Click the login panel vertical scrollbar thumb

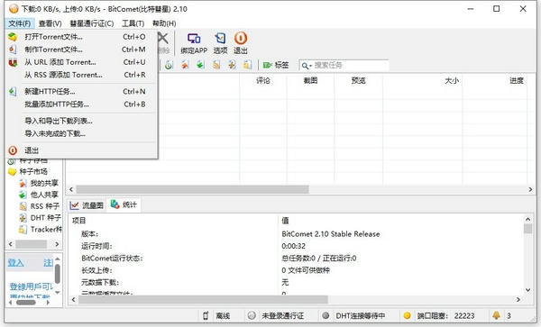click(58, 274)
